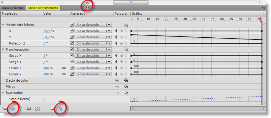Add a color effect with plus icon
Screen dimensions: 271x118
pyautogui.click(x=126, y=80)
